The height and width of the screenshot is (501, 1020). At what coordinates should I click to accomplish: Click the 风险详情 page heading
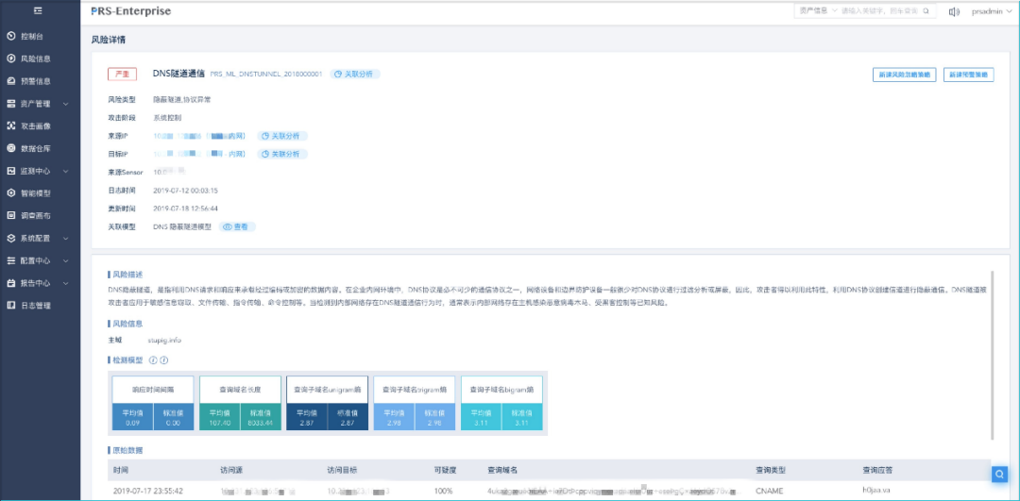(108, 40)
